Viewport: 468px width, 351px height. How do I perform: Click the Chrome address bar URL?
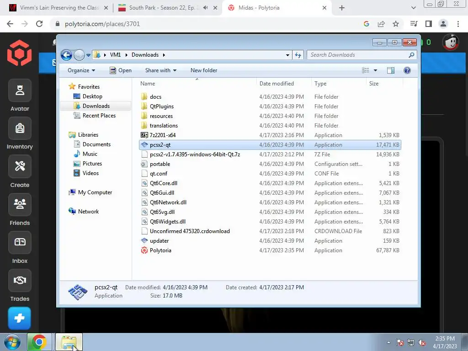coord(102,24)
